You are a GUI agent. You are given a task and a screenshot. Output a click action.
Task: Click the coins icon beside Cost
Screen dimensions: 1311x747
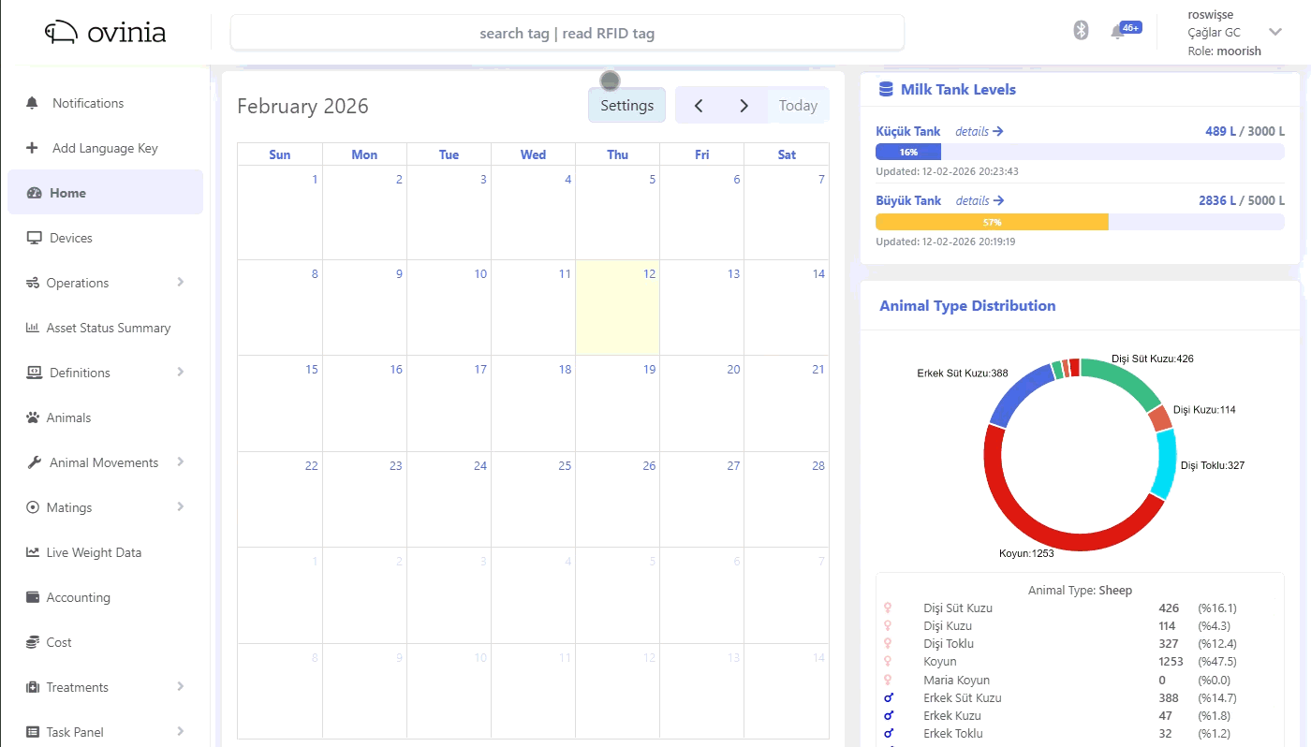pyautogui.click(x=33, y=642)
